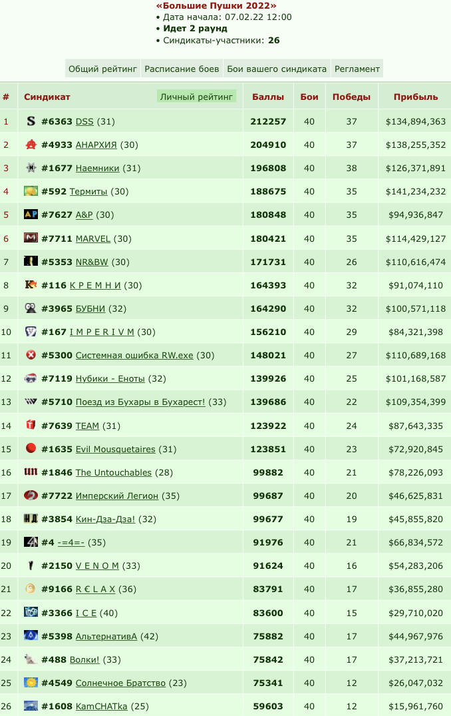Screen dimensions: 451x716
Task: Click the A&P syndicate logo icon
Action: 31,214
